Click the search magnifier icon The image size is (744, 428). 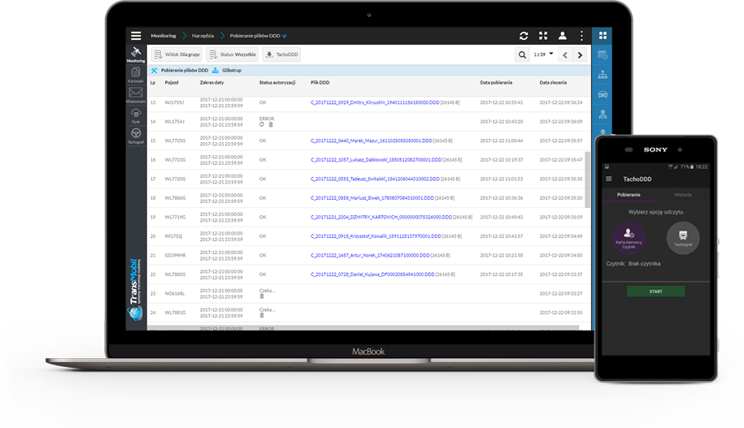pyautogui.click(x=522, y=55)
